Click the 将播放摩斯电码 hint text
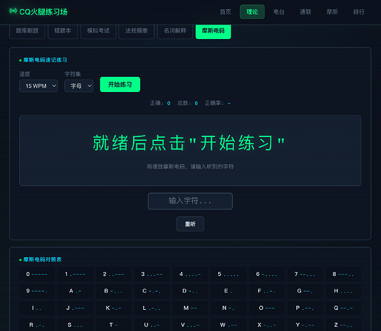 pos(190,167)
